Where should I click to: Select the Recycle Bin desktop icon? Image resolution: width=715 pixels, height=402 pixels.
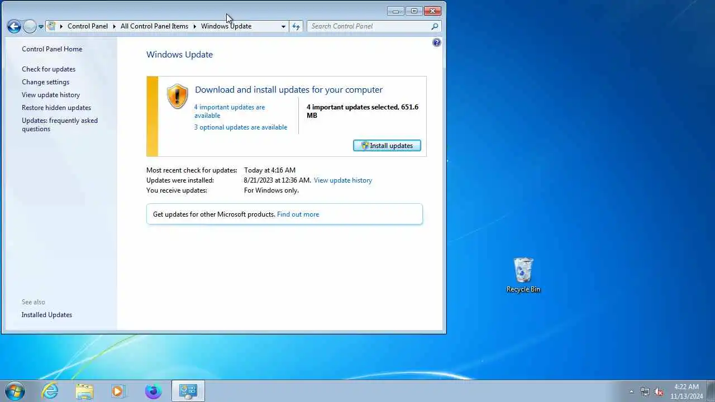523,275
